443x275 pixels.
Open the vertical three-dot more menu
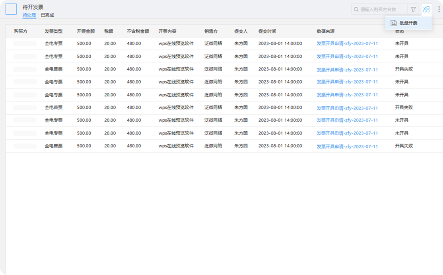tap(439, 10)
